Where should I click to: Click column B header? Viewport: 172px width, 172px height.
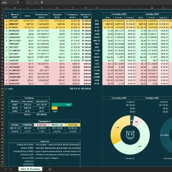point(15,8)
